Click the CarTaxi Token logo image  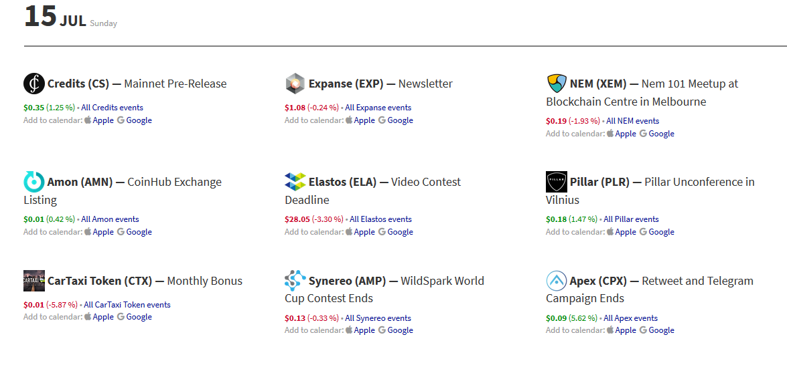coord(34,281)
